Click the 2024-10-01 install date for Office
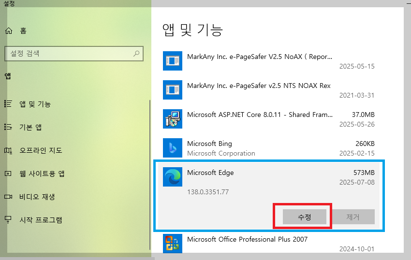411x260 pixels. pos(357,249)
